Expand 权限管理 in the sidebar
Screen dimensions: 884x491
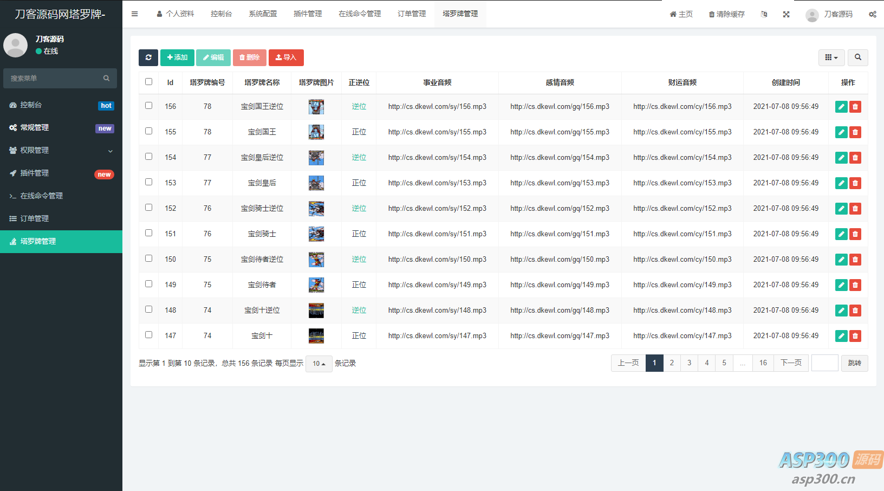click(61, 150)
